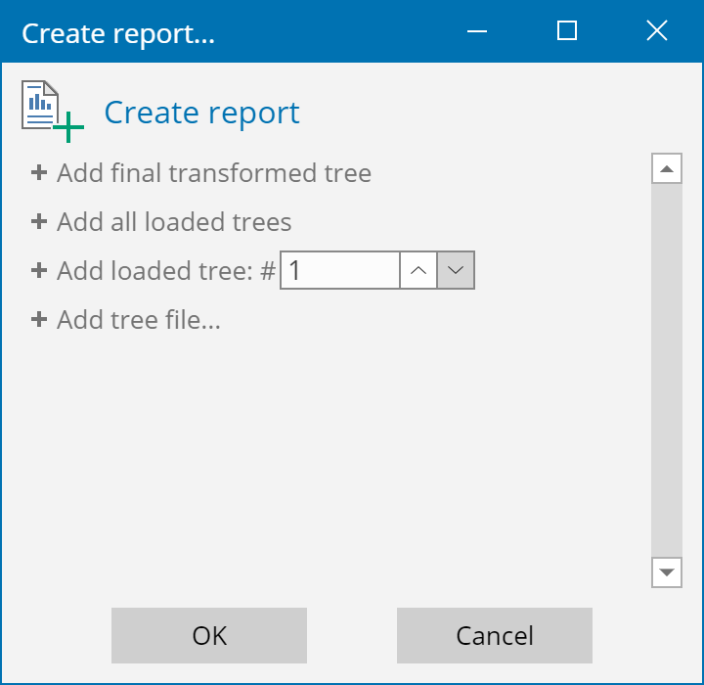This screenshot has height=685, width=704.
Task: Open the 'Add tree file...' option
Action: click(x=139, y=320)
